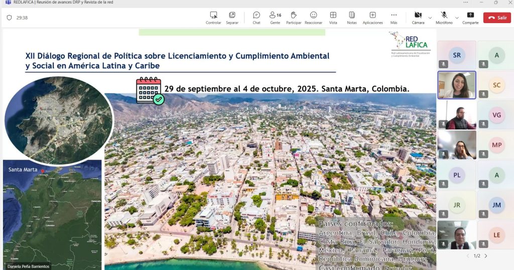The height and width of the screenshot is (270, 514).
Task: Open the Más options menu
Action: tap(394, 18)
